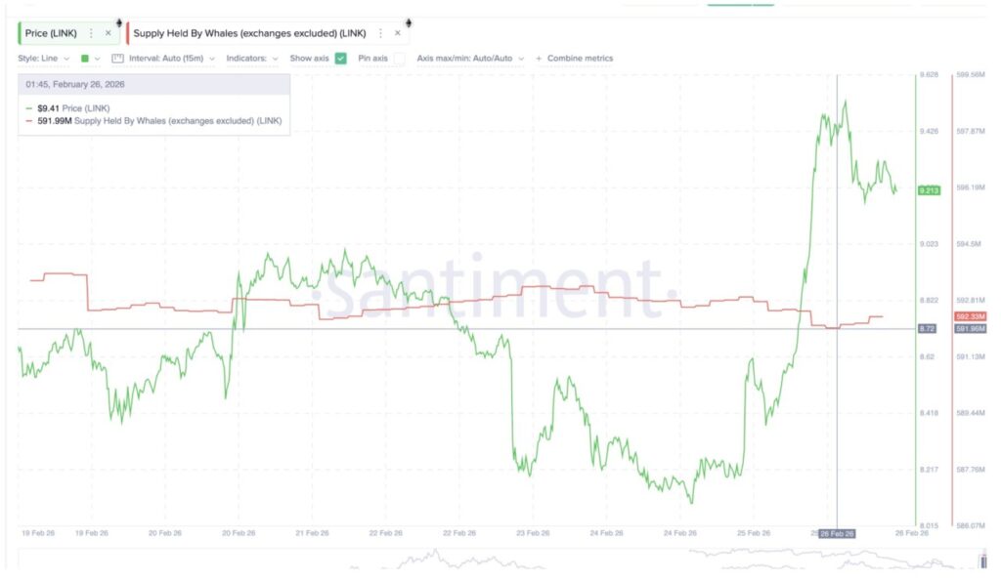Click the plus icon for Combine metrics

click(x=539, y=59)
